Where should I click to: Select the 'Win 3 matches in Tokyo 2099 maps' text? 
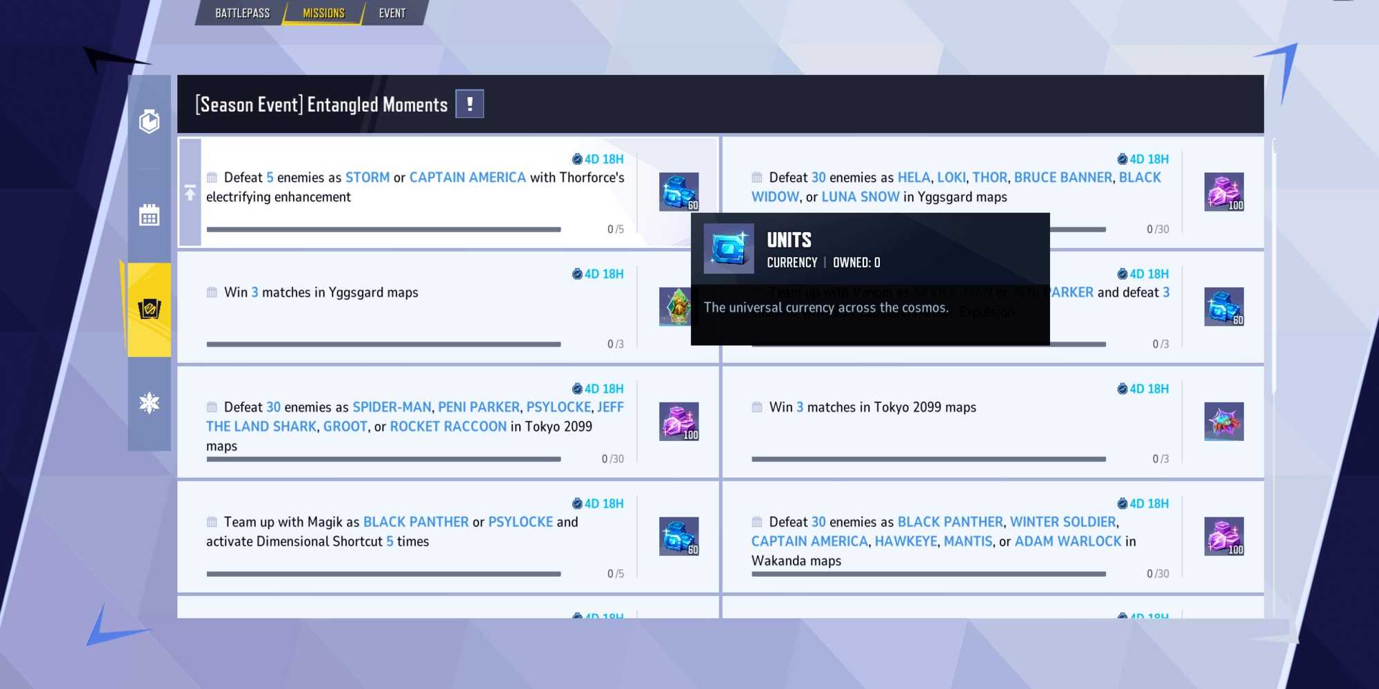(x=873, y=407)
